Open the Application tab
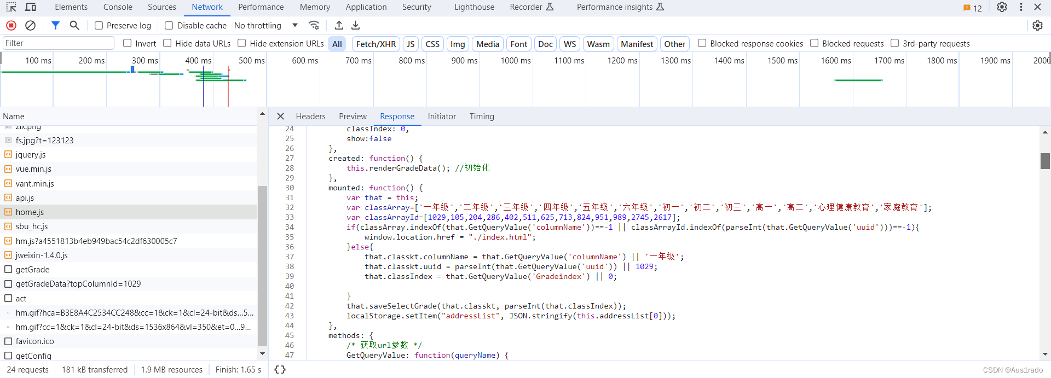1051x378 pixels. [x=366, y=7]
